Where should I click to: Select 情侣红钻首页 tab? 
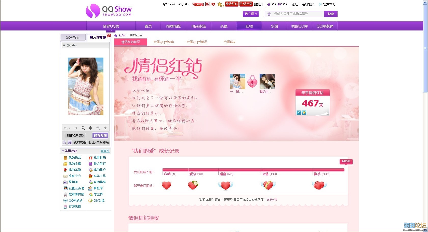click(131, 42)
